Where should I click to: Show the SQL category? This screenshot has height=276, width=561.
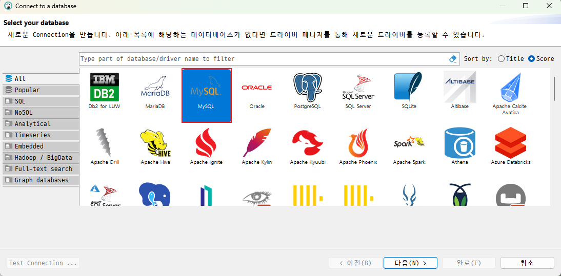click(x=41, y=101)
